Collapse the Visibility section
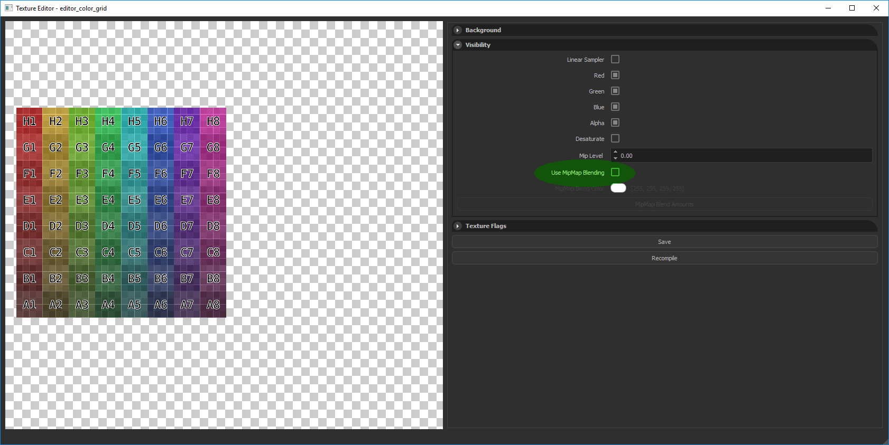Screen dimensions: 889x445 tap(458, 45)
